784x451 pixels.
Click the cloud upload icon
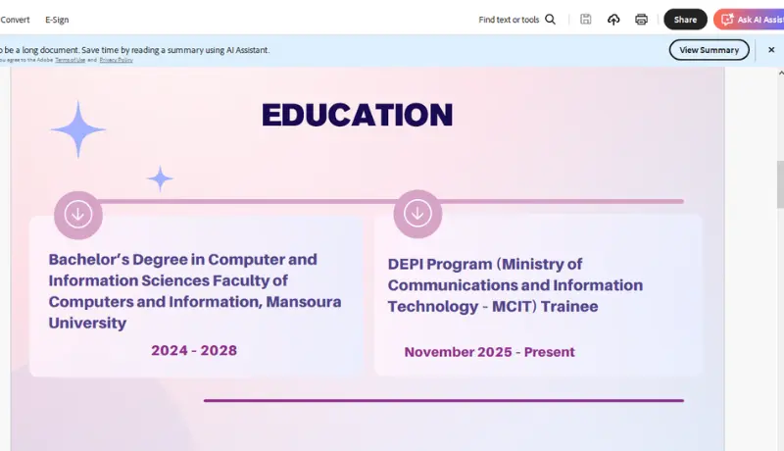coord(613,20)
